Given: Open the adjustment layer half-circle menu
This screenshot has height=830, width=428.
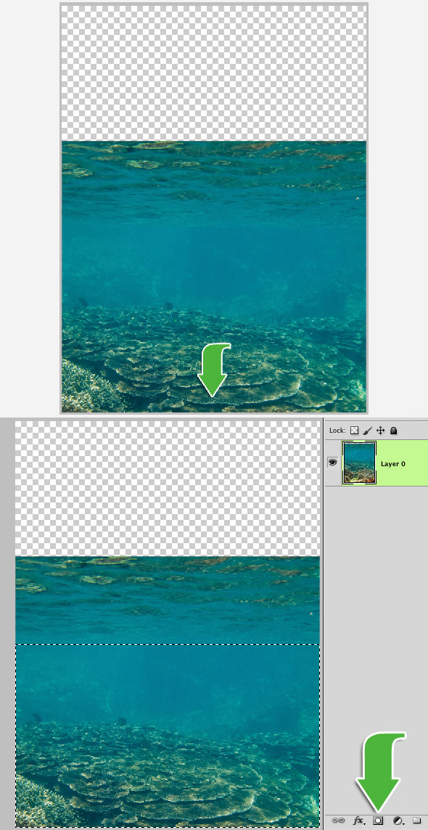Looking at the screenshot, I should pyautogui.click(x=398, y=821).
